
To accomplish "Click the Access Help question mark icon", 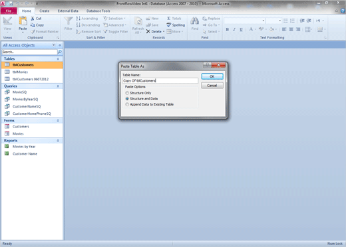I will (343, 11).
